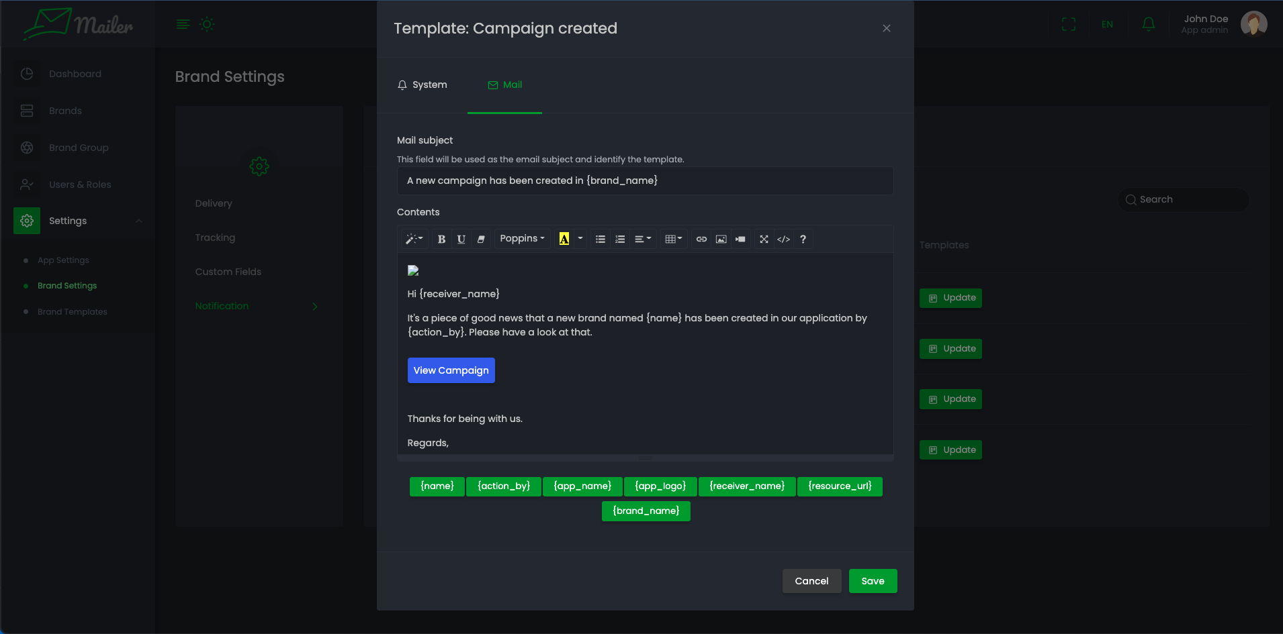Click the insert picture icon
Image resolution: width=1283 pixels, height=634 pixels.
pos(721,239)
